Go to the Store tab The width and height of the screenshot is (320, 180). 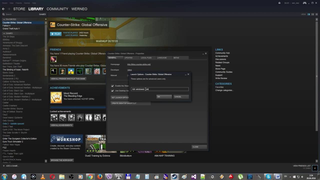tap(19, 9)
